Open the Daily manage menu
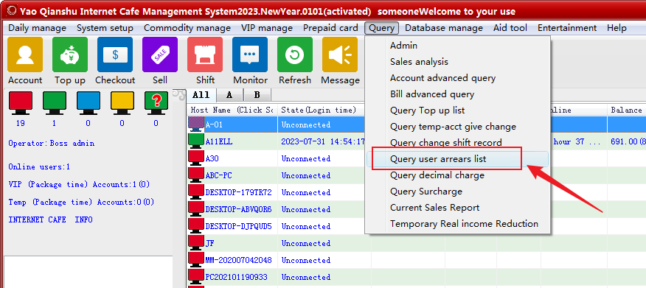The width and height of the screenshot is (646, 288). tap(37, 28)
